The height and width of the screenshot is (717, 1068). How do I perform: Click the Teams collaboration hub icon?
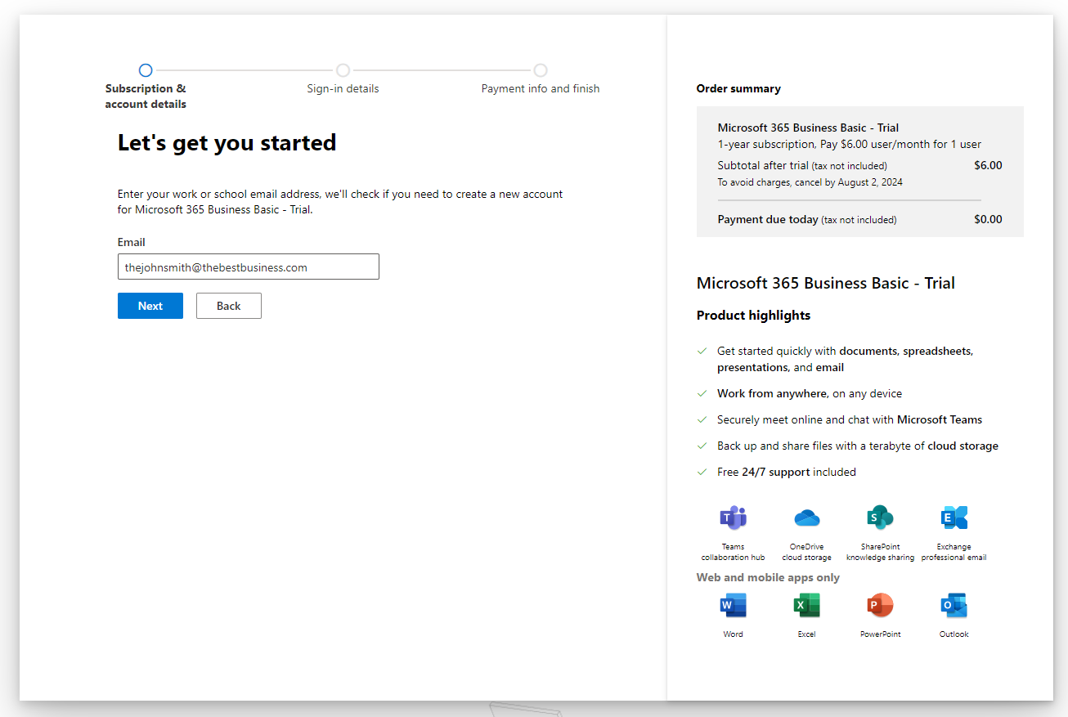coord(733,518)
